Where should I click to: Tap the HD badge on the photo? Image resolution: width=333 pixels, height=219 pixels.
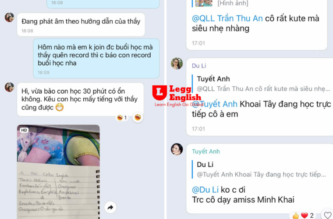tap(24, 130)
